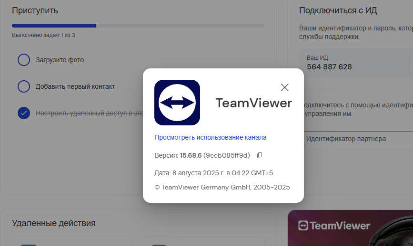413x246 pixels.
Task: Click the version text 15.68.6
Action: coord(191,155)
